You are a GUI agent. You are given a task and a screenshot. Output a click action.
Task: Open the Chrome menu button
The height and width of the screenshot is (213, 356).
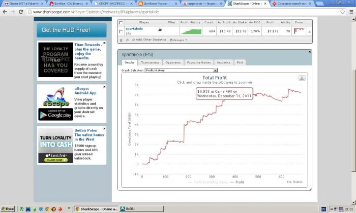(x=351, y=12)
